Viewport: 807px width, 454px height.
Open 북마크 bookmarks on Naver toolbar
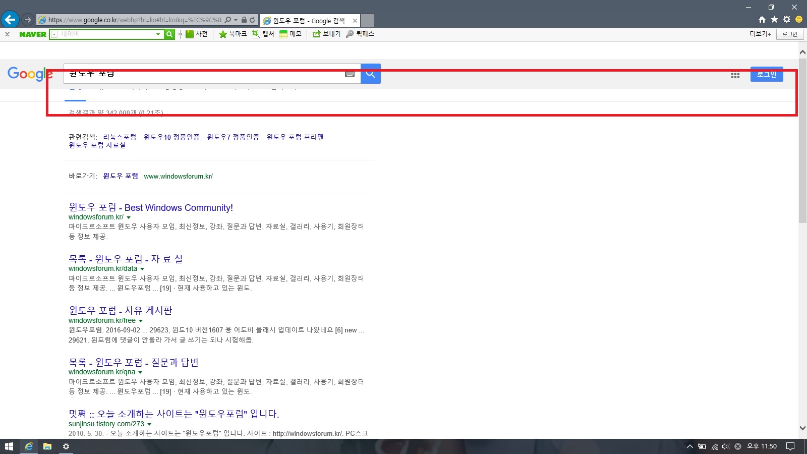pyautogui.click(x=233, y=34)
